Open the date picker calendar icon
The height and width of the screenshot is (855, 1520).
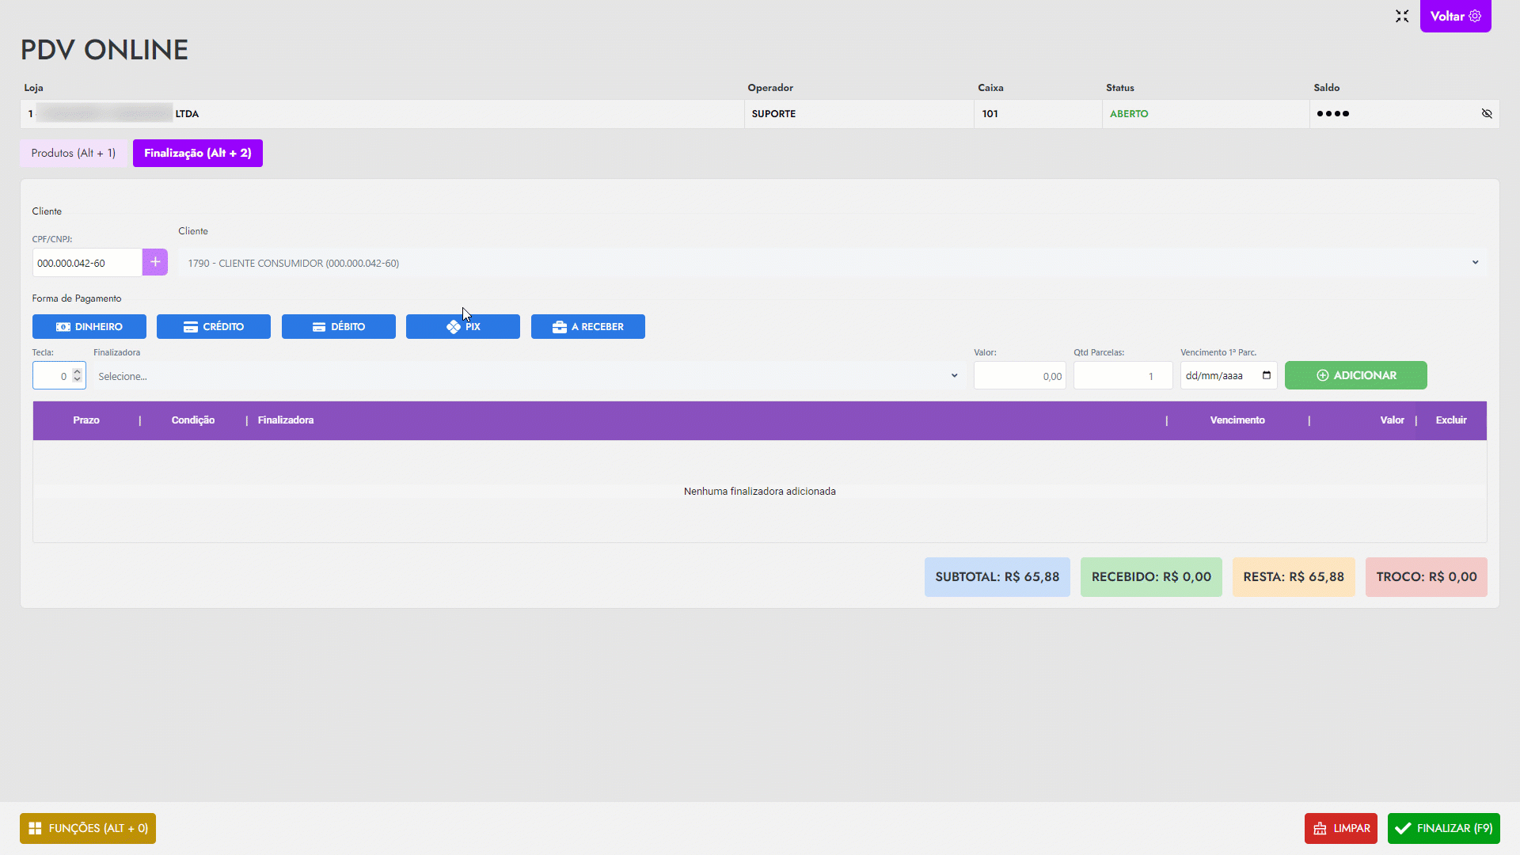(x=1267, y=376)
